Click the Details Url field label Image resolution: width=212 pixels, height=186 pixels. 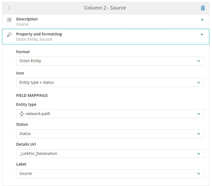pyautogui.click(x=26, y=144)
